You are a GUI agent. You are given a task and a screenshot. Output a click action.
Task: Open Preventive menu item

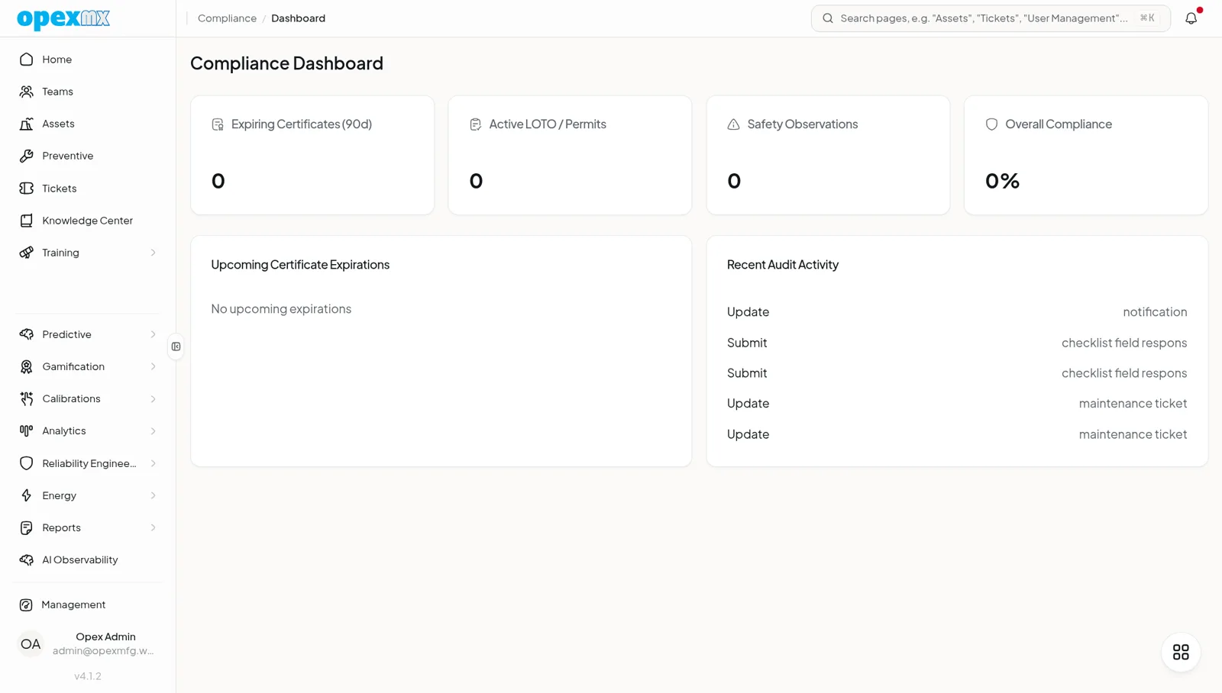(88, 156)
